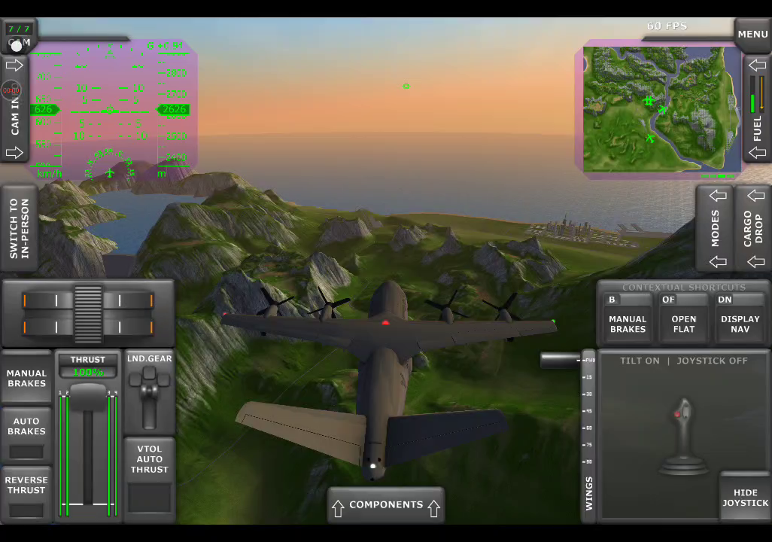Expand the COMPONENTS panel
This screenshot has width=772, height=542.
pyautogui.click(x=386, y=505)
